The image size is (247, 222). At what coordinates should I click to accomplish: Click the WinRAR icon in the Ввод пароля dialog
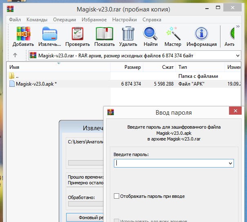[111, 112]
